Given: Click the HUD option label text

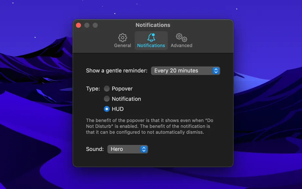Looking at the screenshot, I should point(118,109).
